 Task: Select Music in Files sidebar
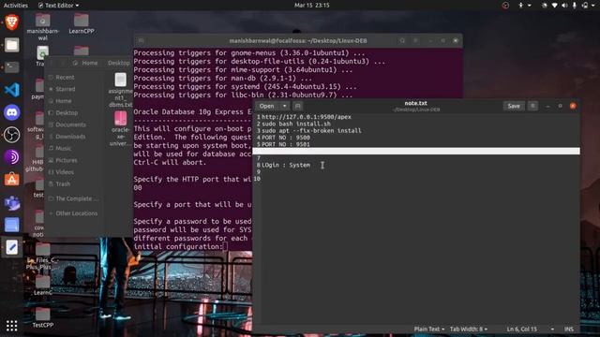pos(63,148)
